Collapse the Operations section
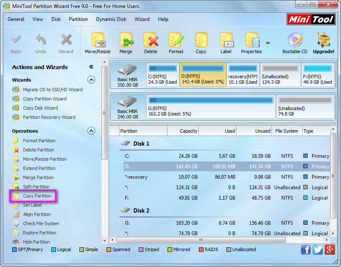Screen dimensions: 341x267 92,131
